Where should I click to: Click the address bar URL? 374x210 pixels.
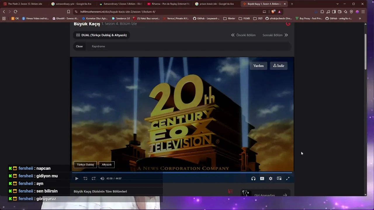point(118,12)
